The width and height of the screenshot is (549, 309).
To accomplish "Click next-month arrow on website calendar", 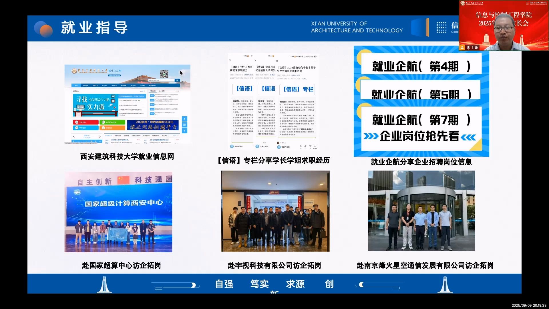I will pyautogui.click(x=100, y=136).
